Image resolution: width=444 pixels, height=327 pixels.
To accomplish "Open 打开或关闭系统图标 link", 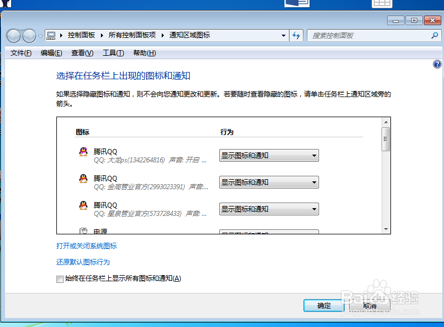I will click(86, 246).
